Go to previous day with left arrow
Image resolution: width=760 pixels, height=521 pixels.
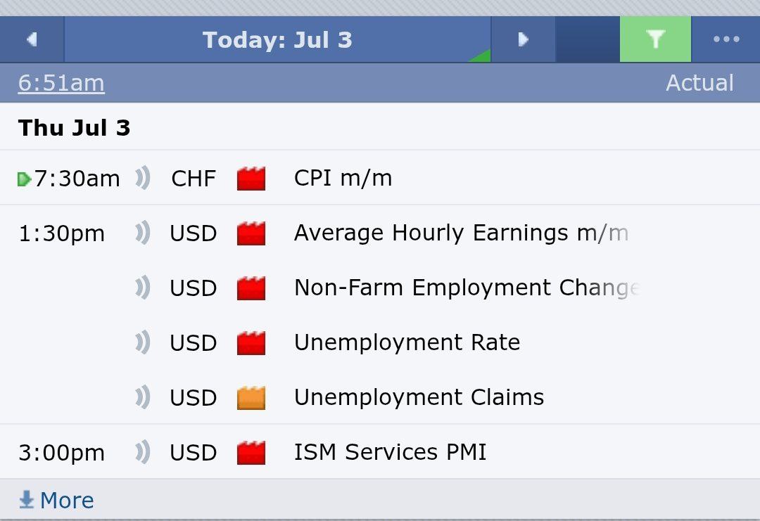[x=32, y=39]
